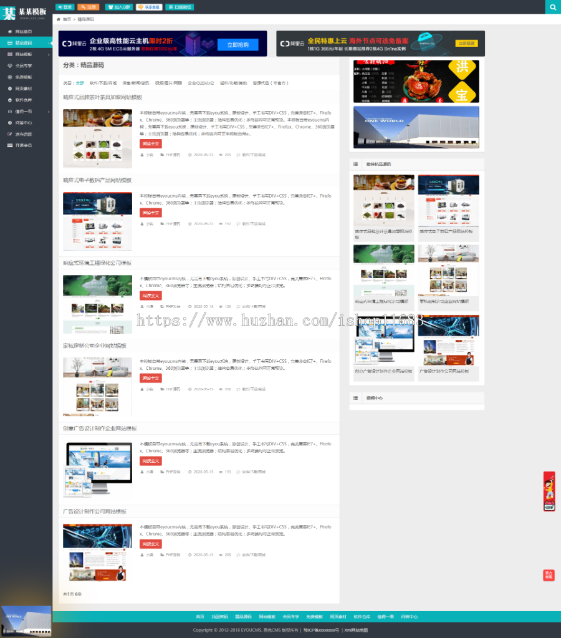Image resolution: width=561 pixels, height=638 pixels.
Task: Click the yellow button on 全民特惠上云 banner
Action: tap(466, 43)
